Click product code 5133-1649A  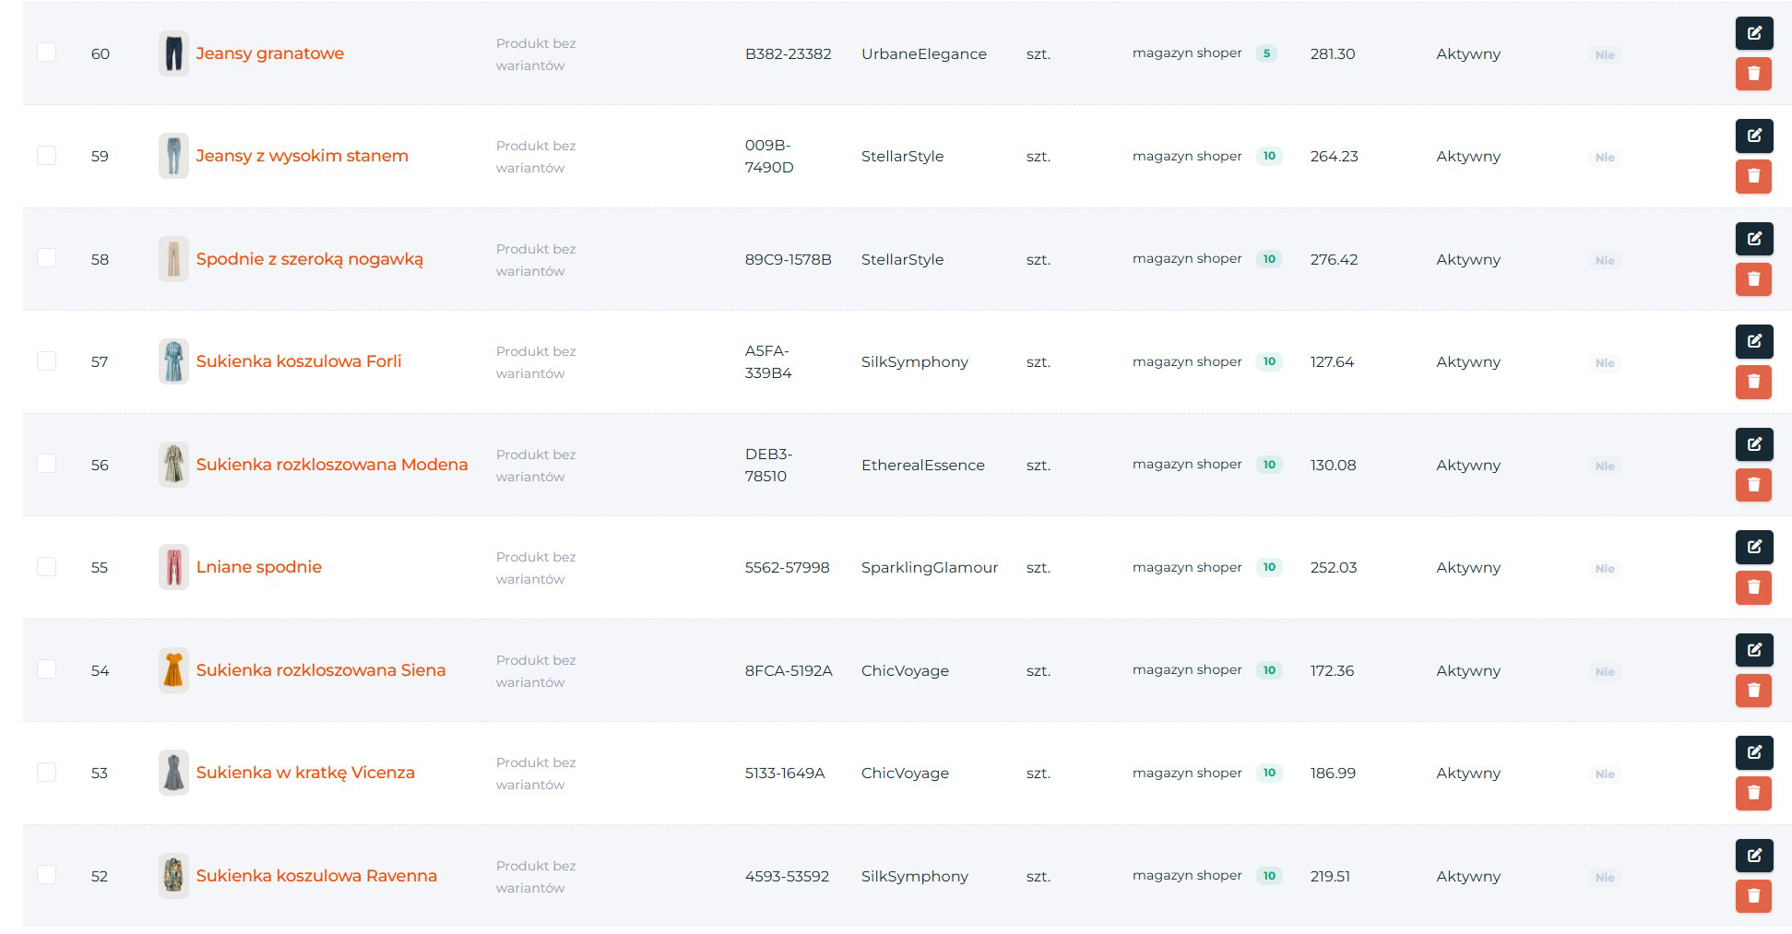[x=785, y=773]
